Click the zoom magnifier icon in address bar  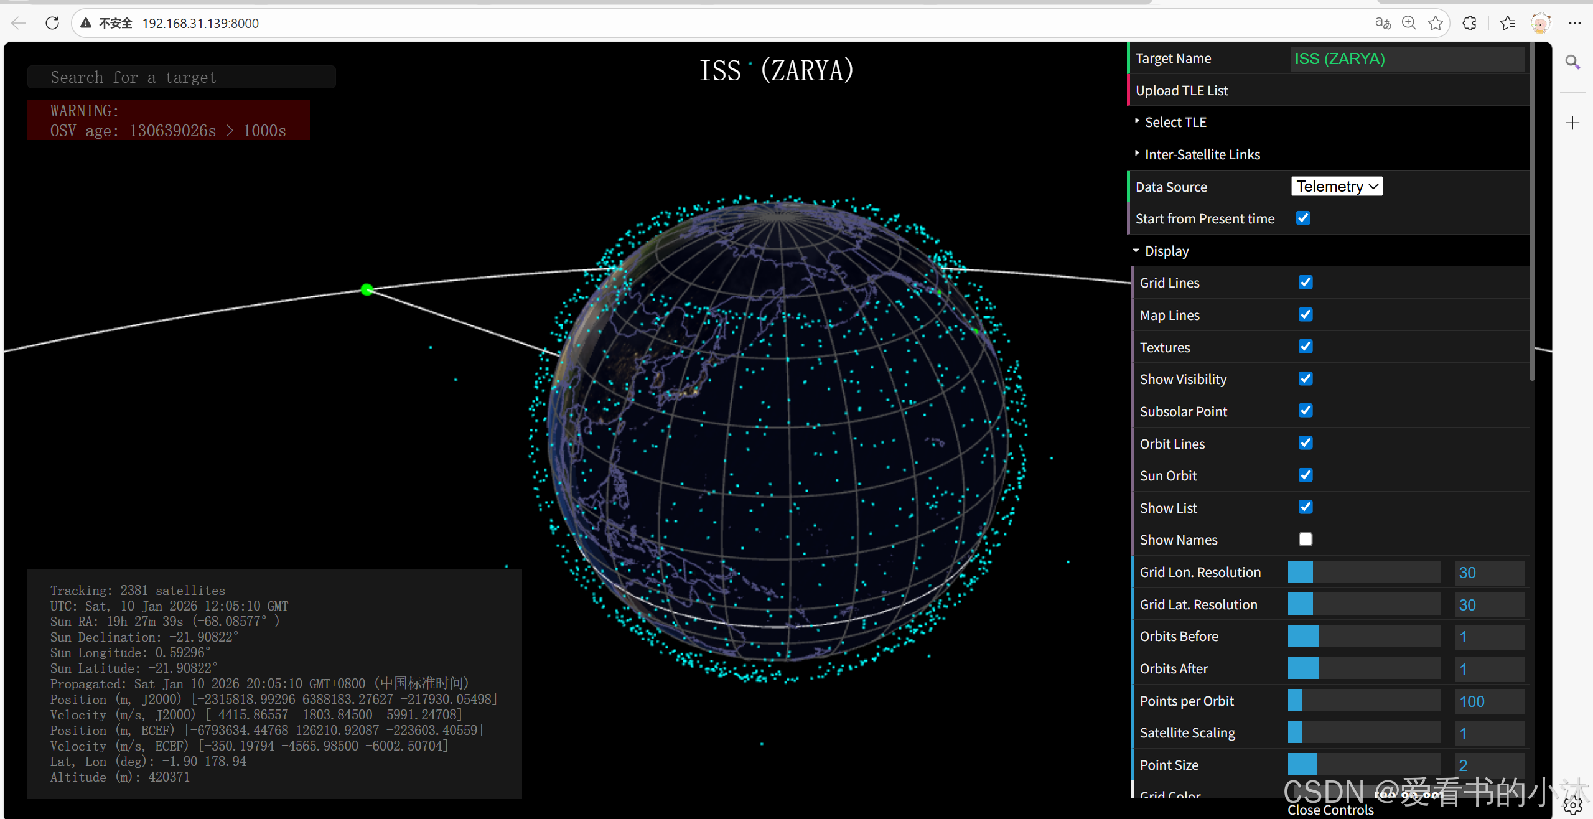click(x=1409, y=23)
